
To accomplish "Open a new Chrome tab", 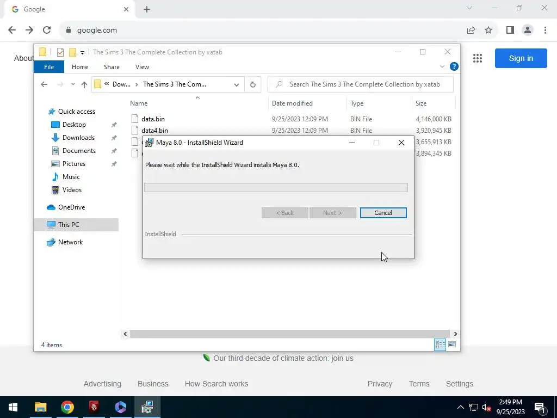I will pyautogui.click(x=147, y=9).
